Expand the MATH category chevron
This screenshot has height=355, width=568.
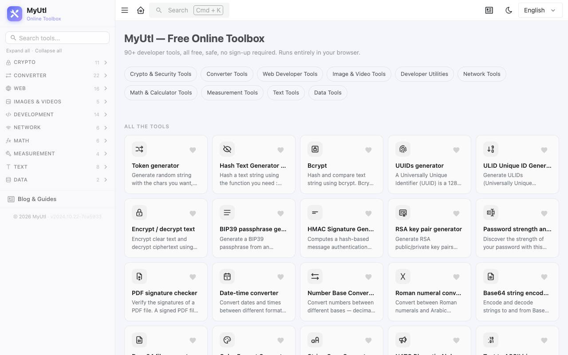coord(106,141)
